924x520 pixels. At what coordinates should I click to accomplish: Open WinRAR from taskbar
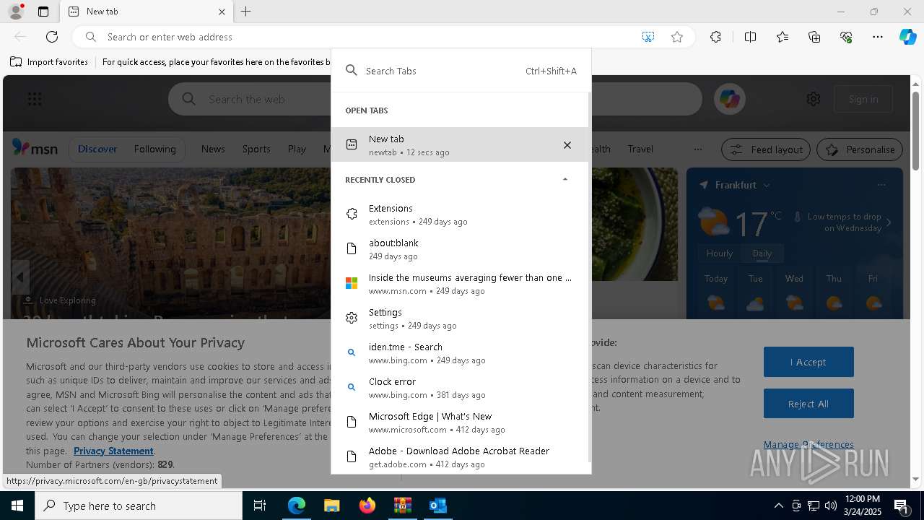(x=402, y=506)
